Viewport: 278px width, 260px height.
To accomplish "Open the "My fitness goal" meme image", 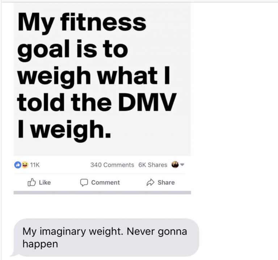I will click(102, 79).
